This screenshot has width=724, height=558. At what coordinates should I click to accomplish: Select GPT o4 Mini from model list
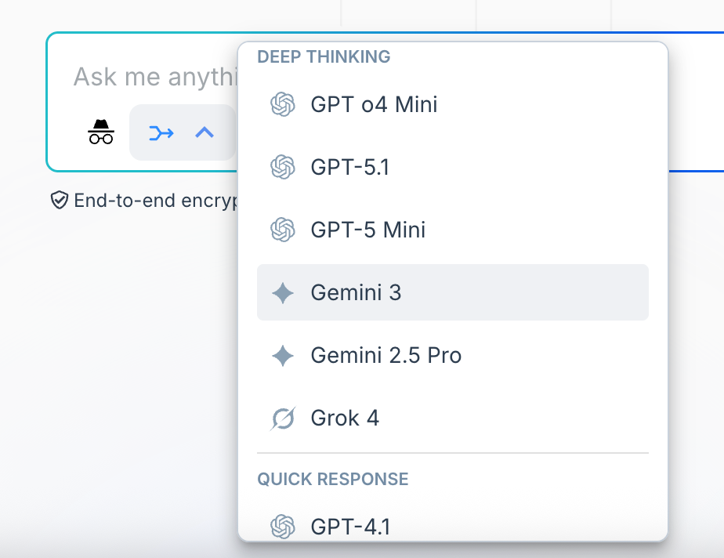point(453,104)
